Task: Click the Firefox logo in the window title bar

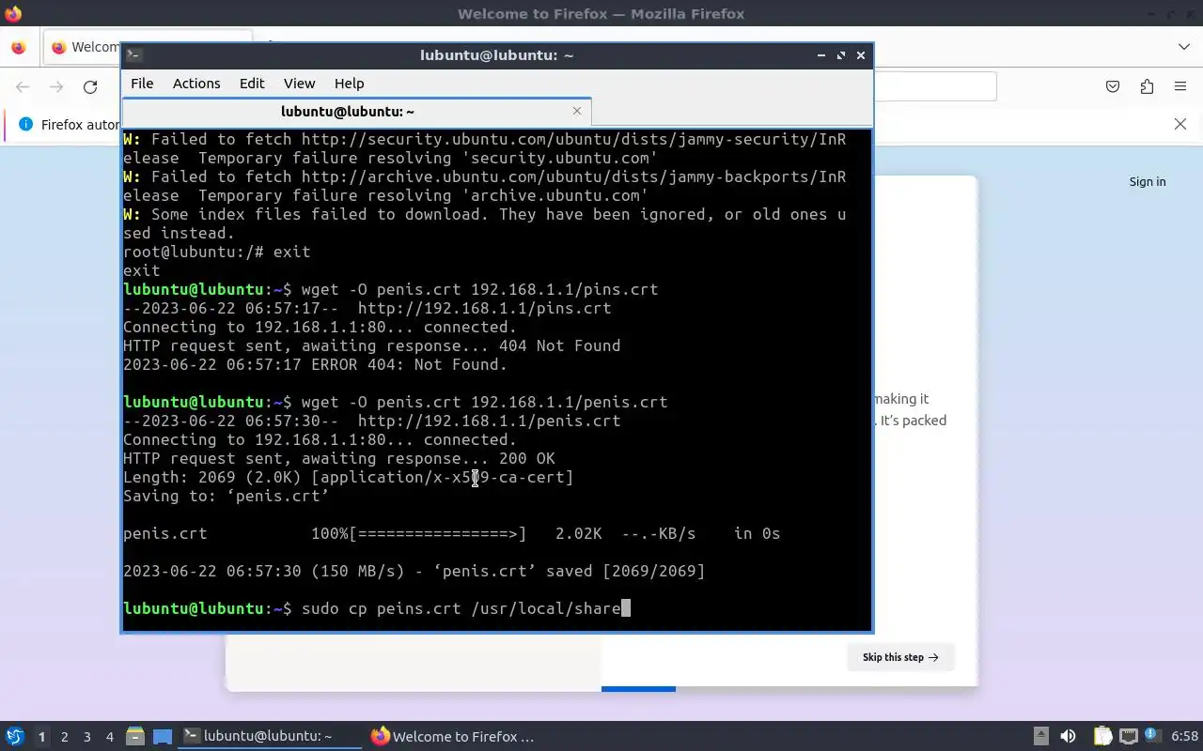Action: (x=13, y=13)
